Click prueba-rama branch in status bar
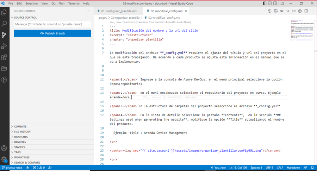Screen dimensions: 317x171 pyautogui.click(x=12, y=168)
